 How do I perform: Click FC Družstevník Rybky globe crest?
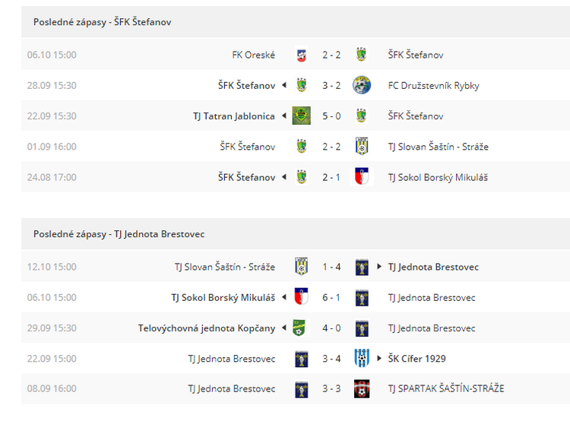[x=362, y=85]
